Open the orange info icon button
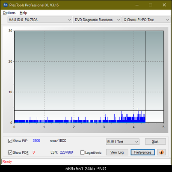The width and height of the screenshot is (172, 172). pos(161,152)
